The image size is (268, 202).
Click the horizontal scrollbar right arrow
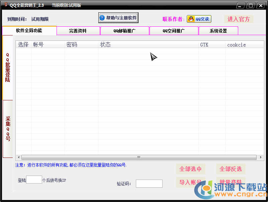[x=261, y=157]
